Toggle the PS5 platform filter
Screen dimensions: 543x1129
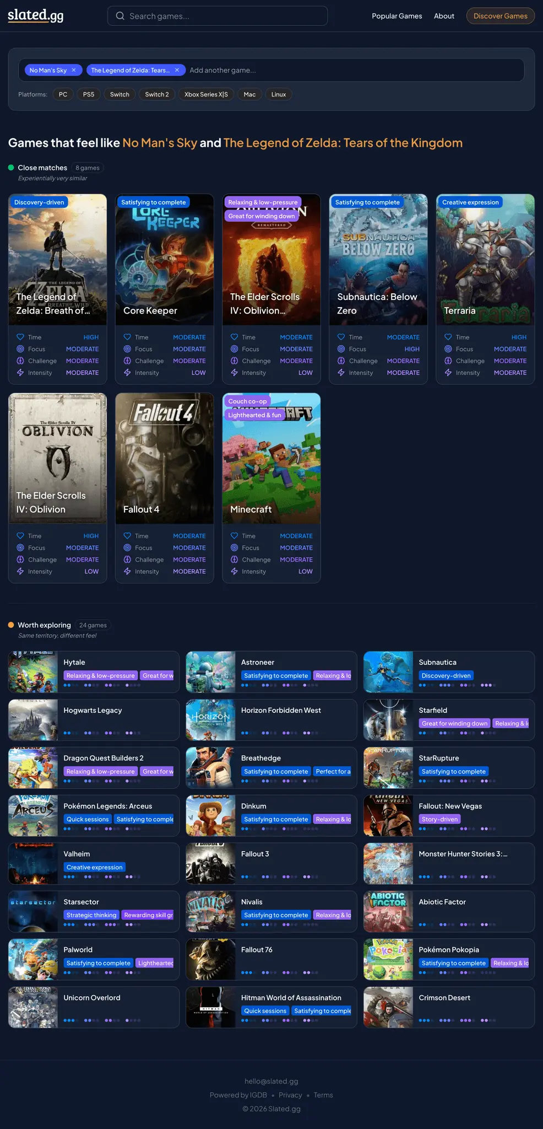pyautogui.click(x=89, y=94)
